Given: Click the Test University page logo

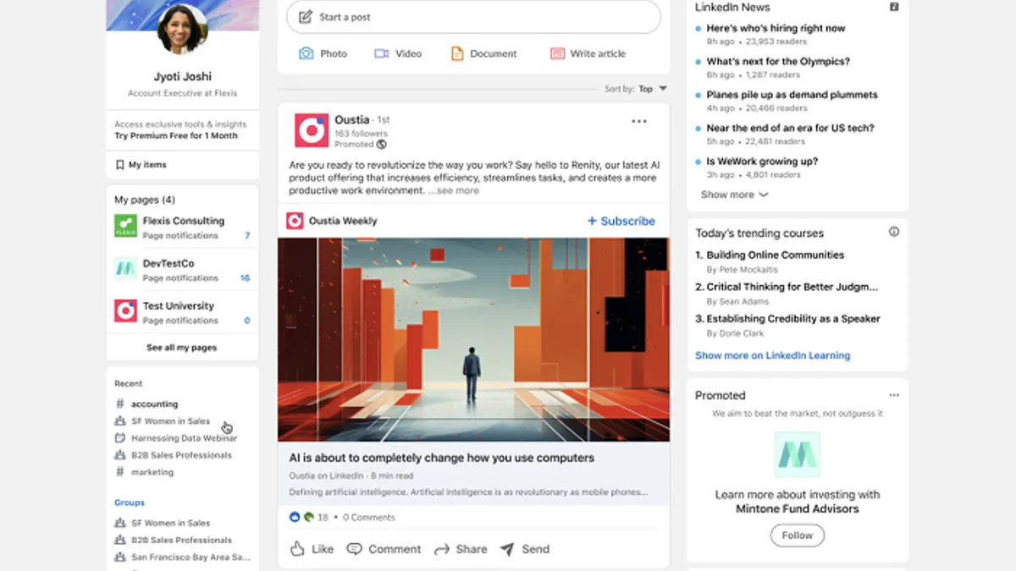Looking at the screenshot, I should 125,310.
